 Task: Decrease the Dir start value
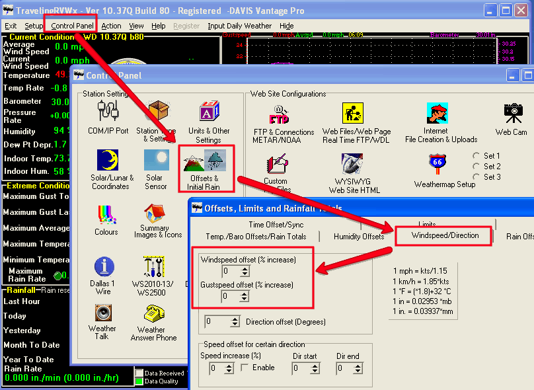pos(315,371)
